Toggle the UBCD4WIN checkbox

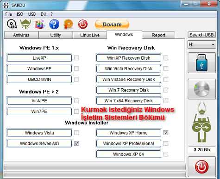76,79
